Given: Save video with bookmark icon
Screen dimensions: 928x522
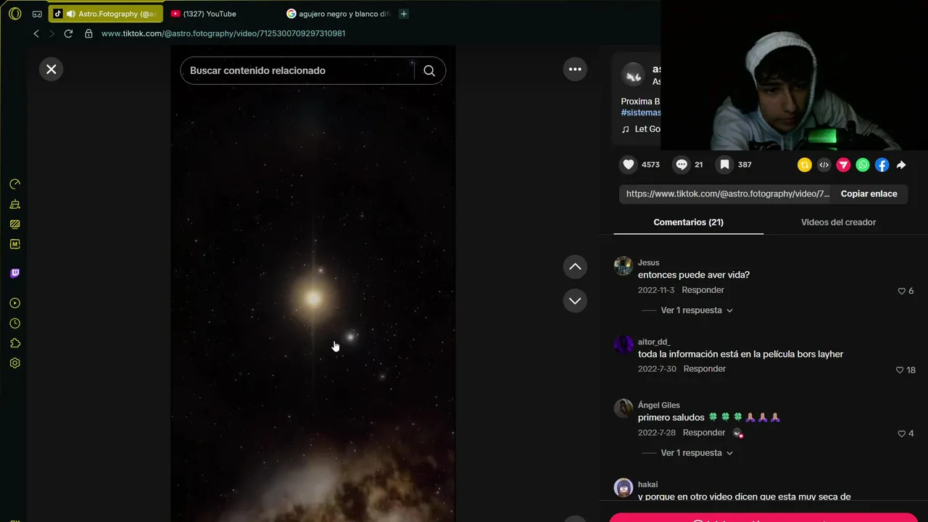Looking at the screenshot, I should tap(724, 165).
